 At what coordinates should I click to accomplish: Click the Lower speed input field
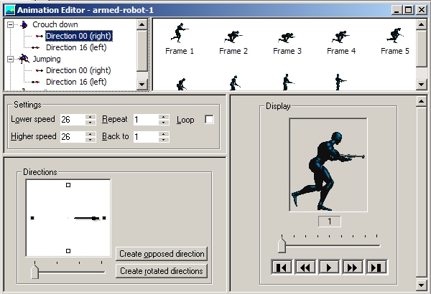[73, 120]
